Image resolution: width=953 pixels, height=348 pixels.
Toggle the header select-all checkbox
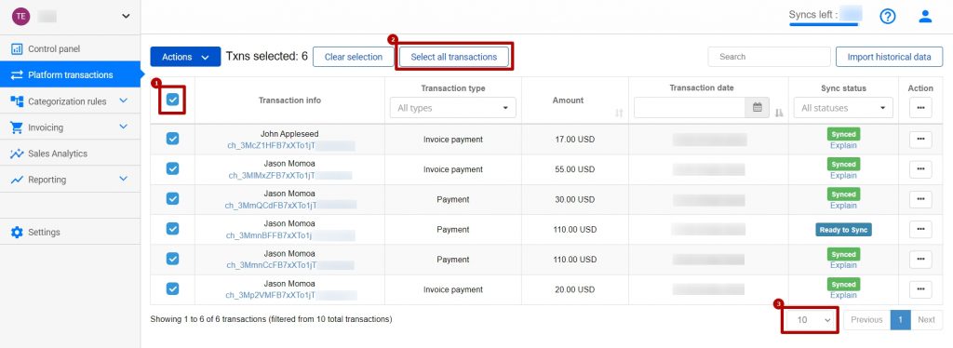click(172, 100)
